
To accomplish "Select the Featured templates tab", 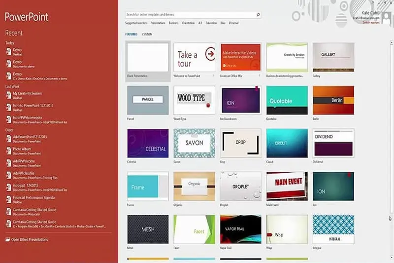I will (x=131, y=35).
